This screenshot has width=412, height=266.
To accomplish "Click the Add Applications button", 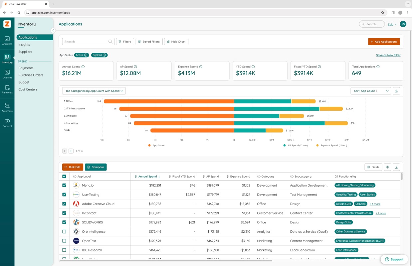I will 384,42.
